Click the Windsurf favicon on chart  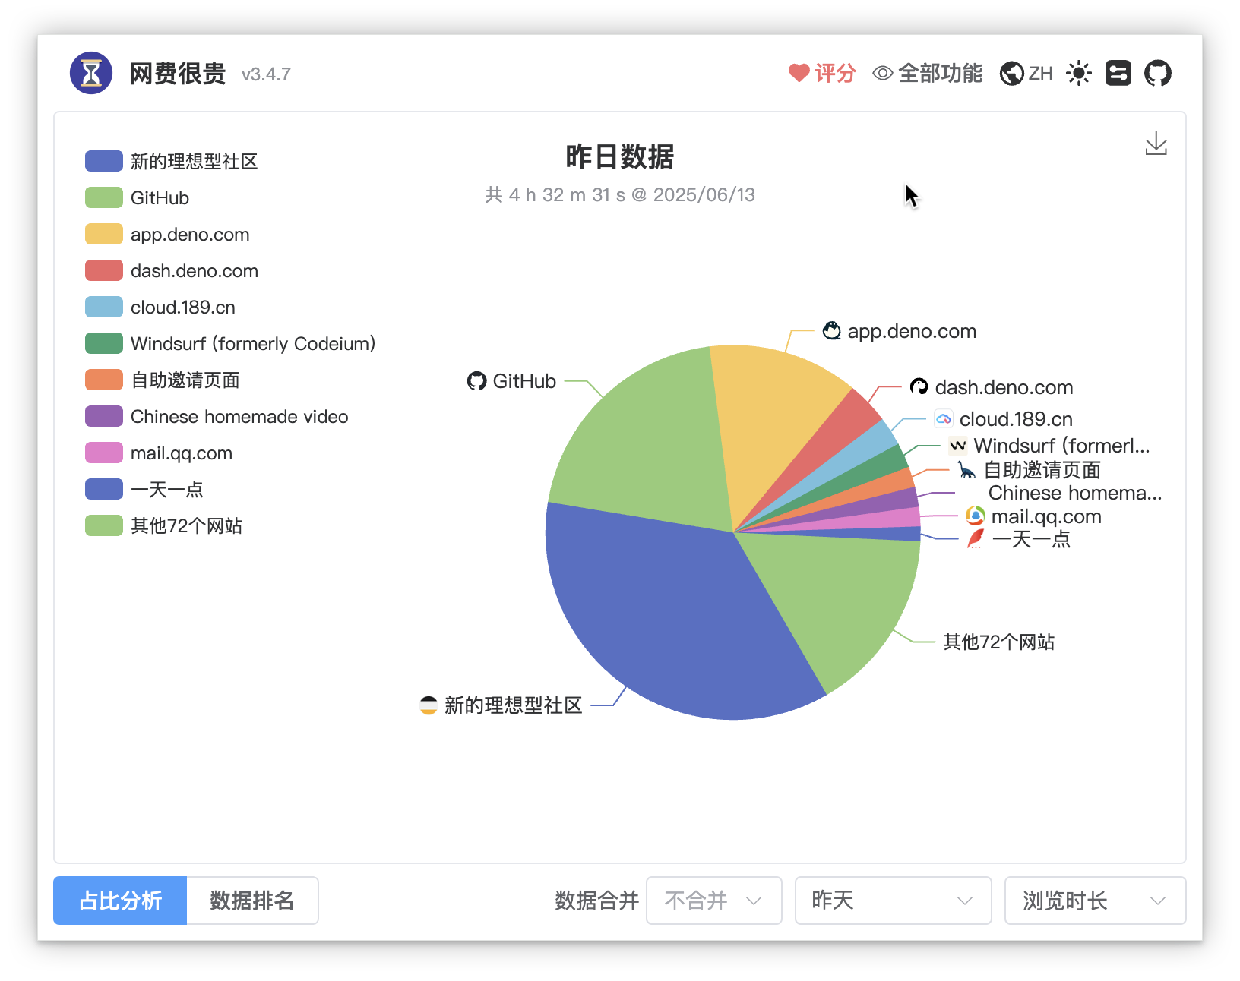click(x=958, y=445)
